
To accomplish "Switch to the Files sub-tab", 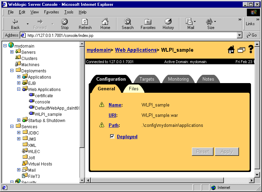I will (x=134, y=89).
